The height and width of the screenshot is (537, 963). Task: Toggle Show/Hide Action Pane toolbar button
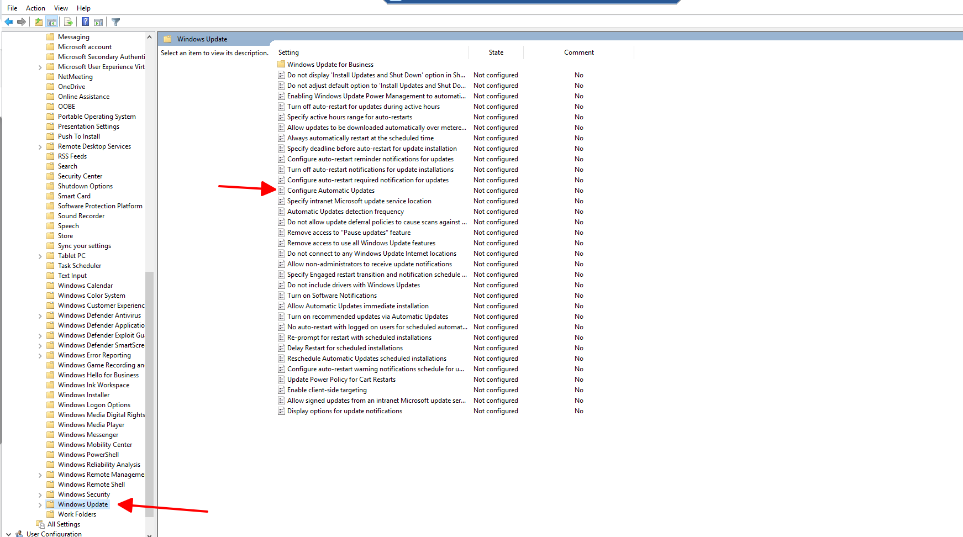click(x=98, y=22)
